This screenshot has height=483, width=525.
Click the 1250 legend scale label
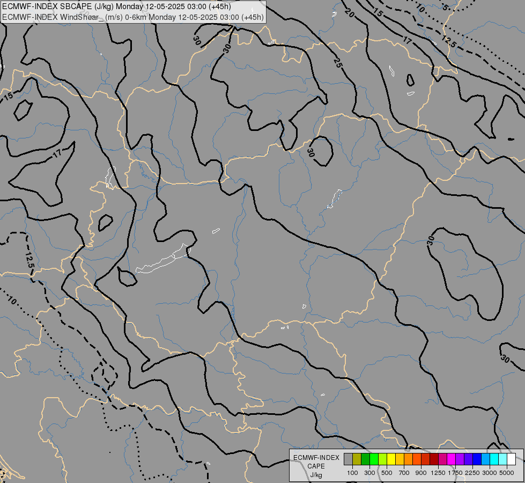(438, 473)
